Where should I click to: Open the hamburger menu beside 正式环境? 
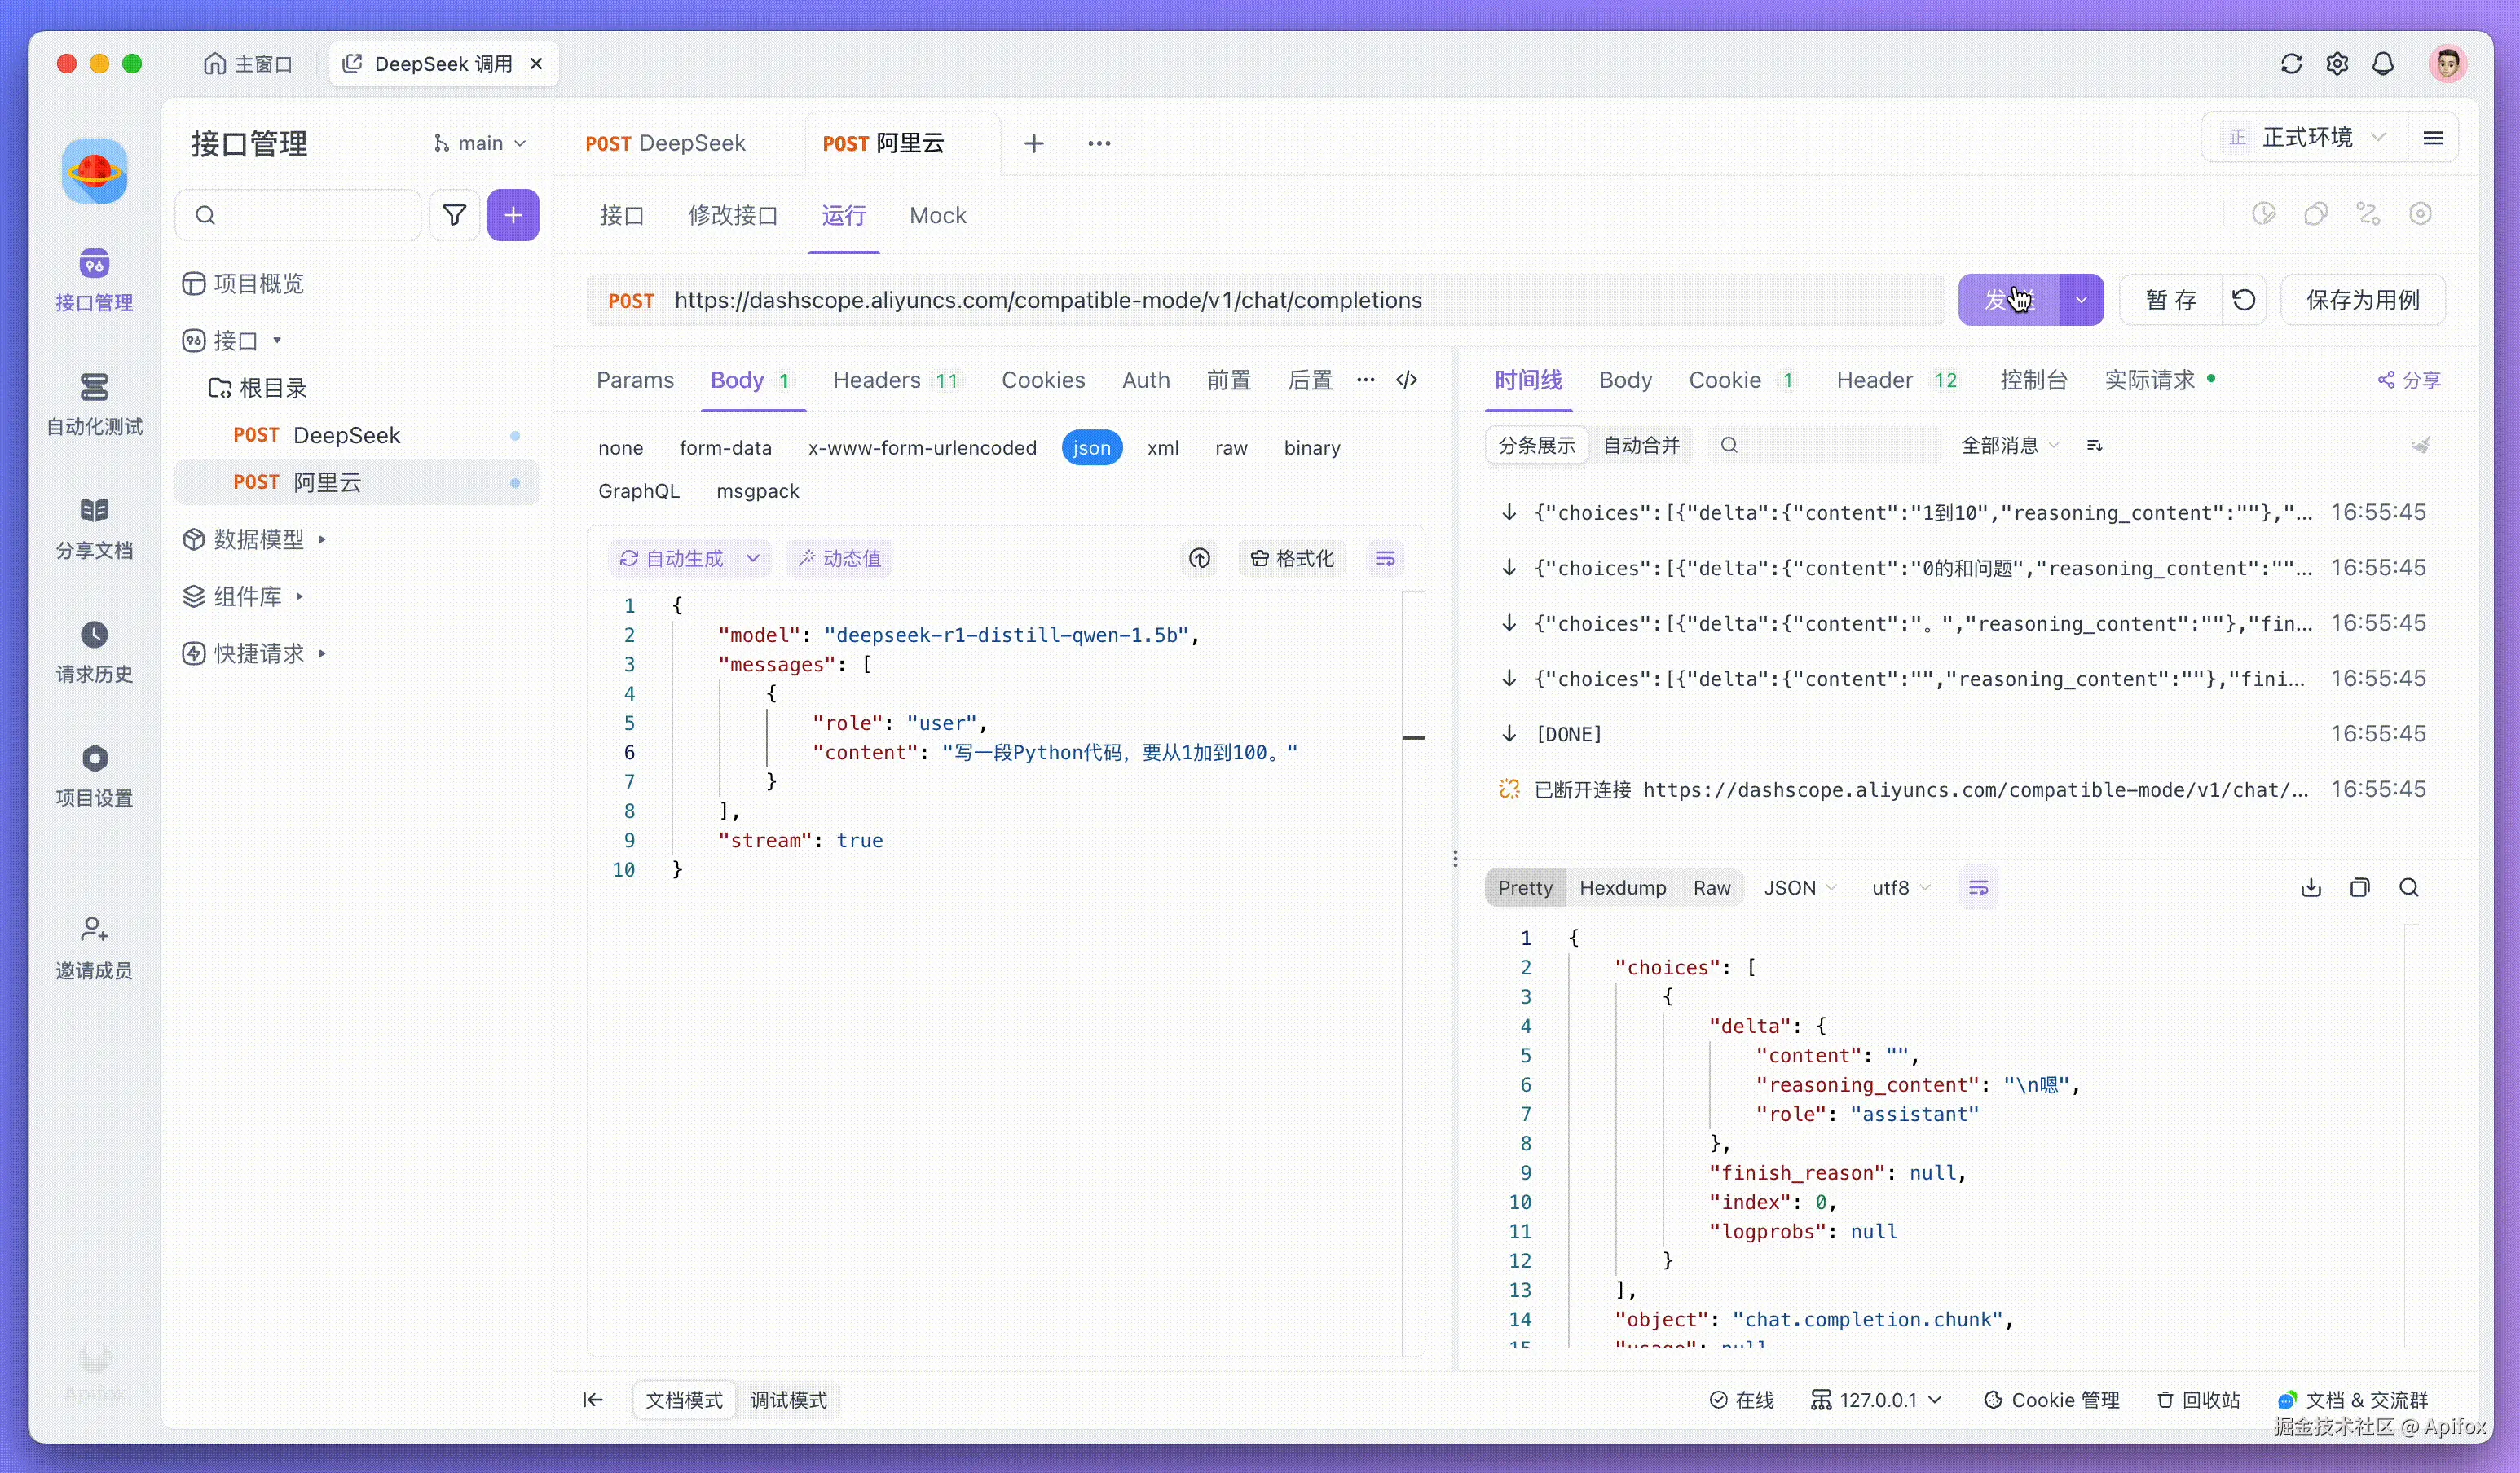2434,138
